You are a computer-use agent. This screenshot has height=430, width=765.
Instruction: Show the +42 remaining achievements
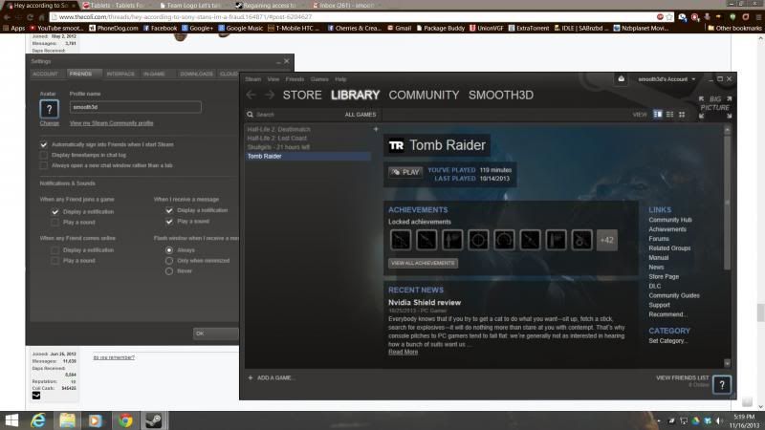pyautogui.click(x=607, y=240)
